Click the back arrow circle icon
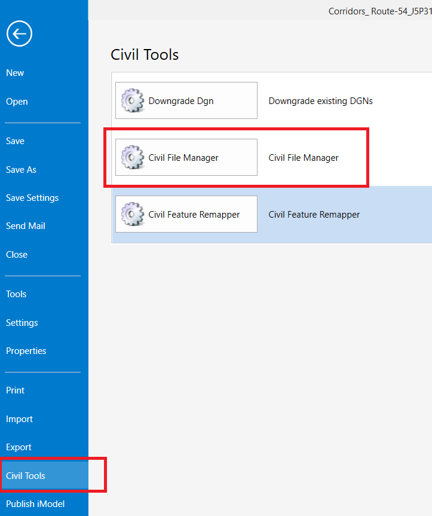The width and height of the screenshot is (432, 516). pyautogui.click(x=19, y=33)
